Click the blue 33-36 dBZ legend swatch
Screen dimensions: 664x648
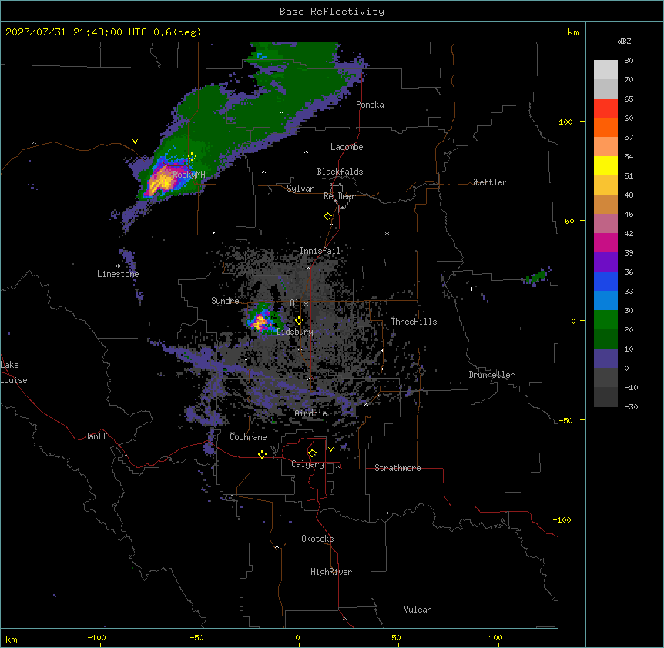605,281
